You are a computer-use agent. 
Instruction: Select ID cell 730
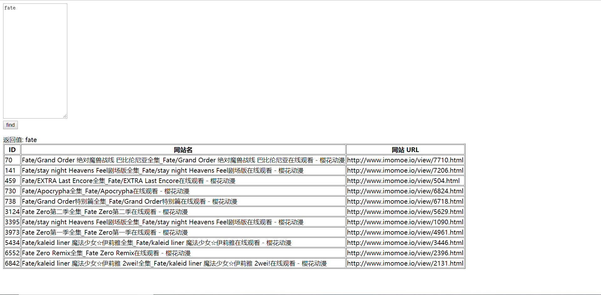click(12, 191)
